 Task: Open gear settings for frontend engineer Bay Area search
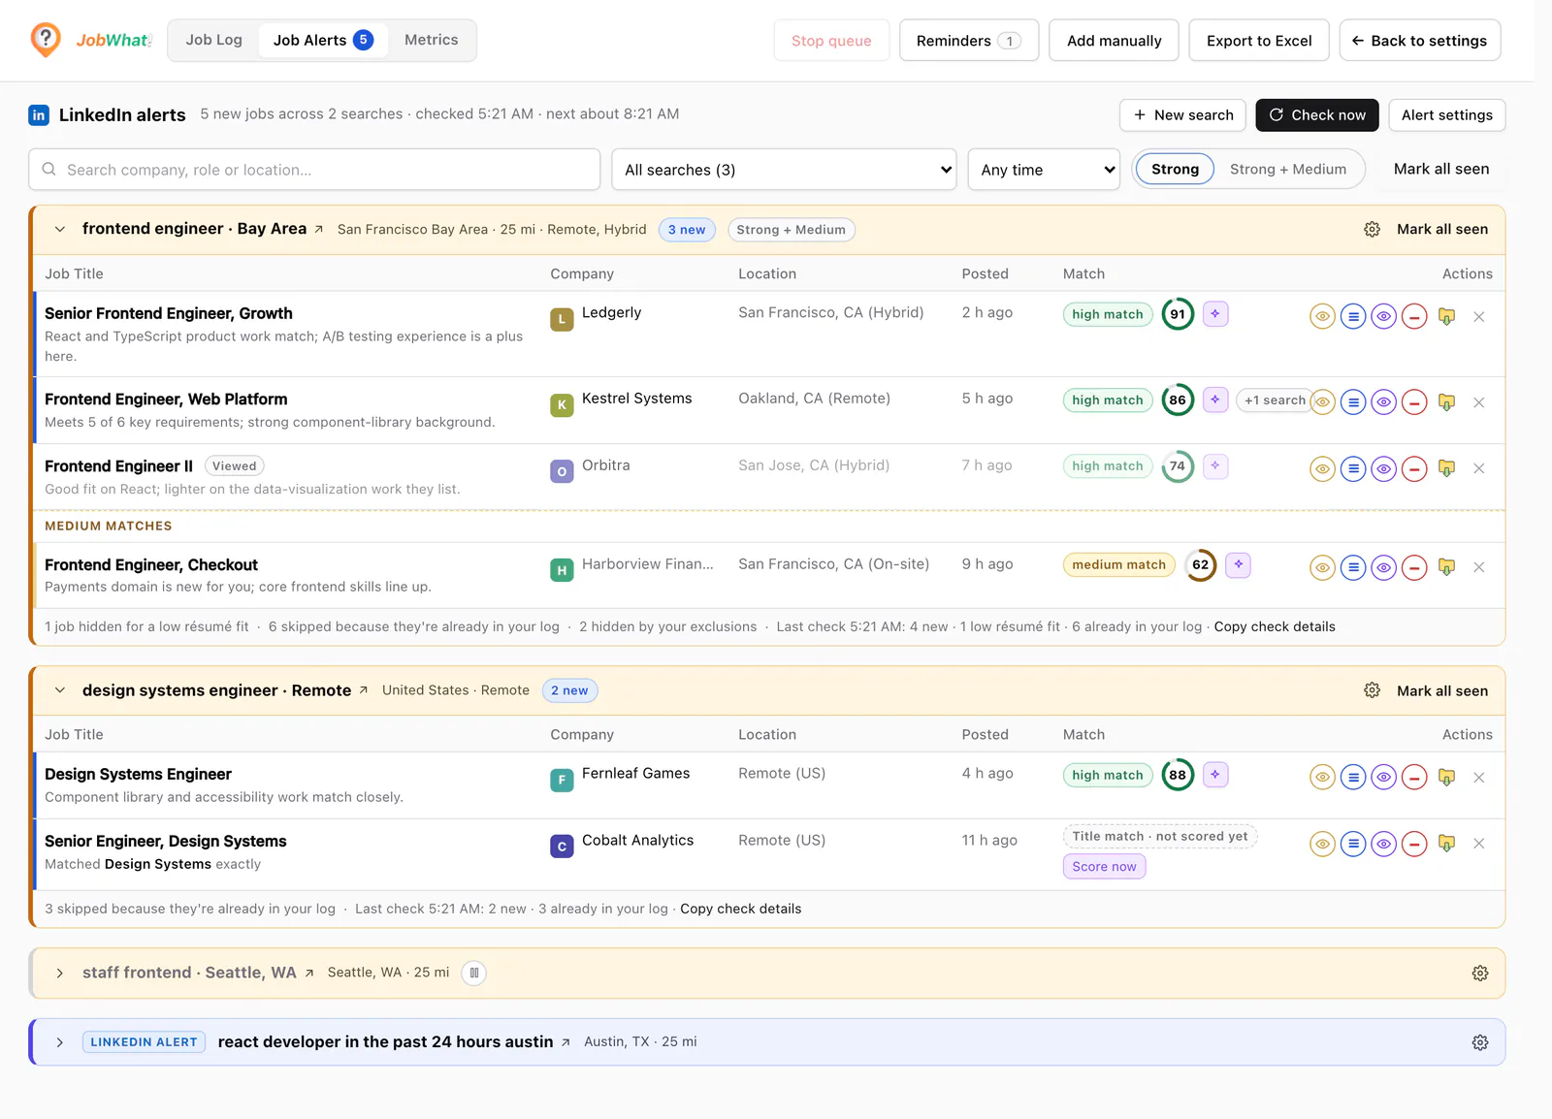pyautogui.click(x=1372, y=230)
